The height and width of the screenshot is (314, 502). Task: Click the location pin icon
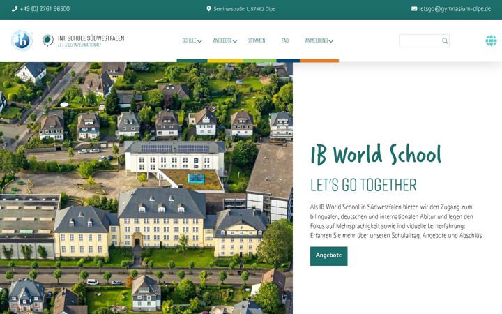(208, 9)
